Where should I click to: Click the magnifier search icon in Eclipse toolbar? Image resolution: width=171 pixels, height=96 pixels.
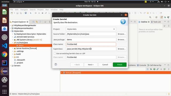150,17
